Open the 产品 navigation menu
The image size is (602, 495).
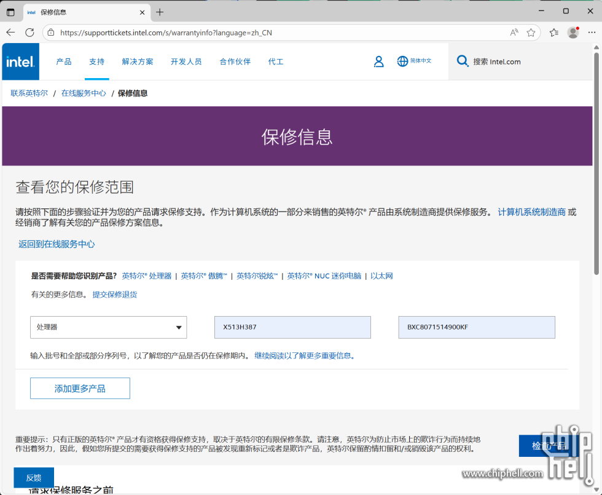point(64,61)
